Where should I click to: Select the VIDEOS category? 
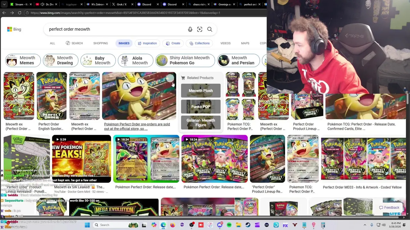point(225,43)
